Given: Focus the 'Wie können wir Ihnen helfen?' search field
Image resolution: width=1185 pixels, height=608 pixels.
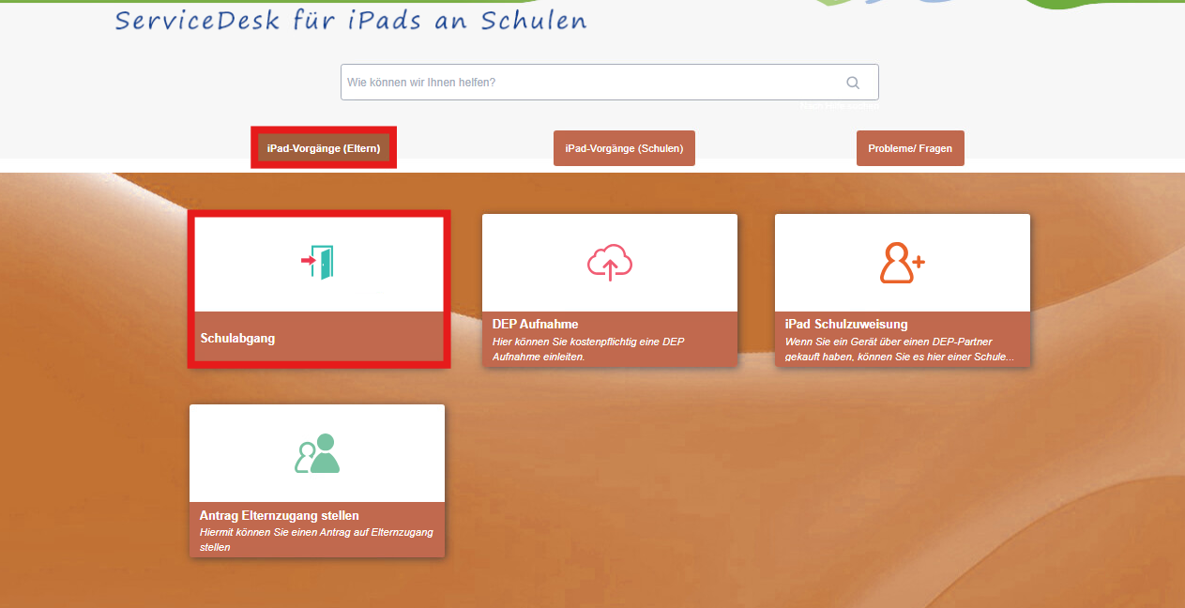Looking at the screenshot, I should [591, 83].
